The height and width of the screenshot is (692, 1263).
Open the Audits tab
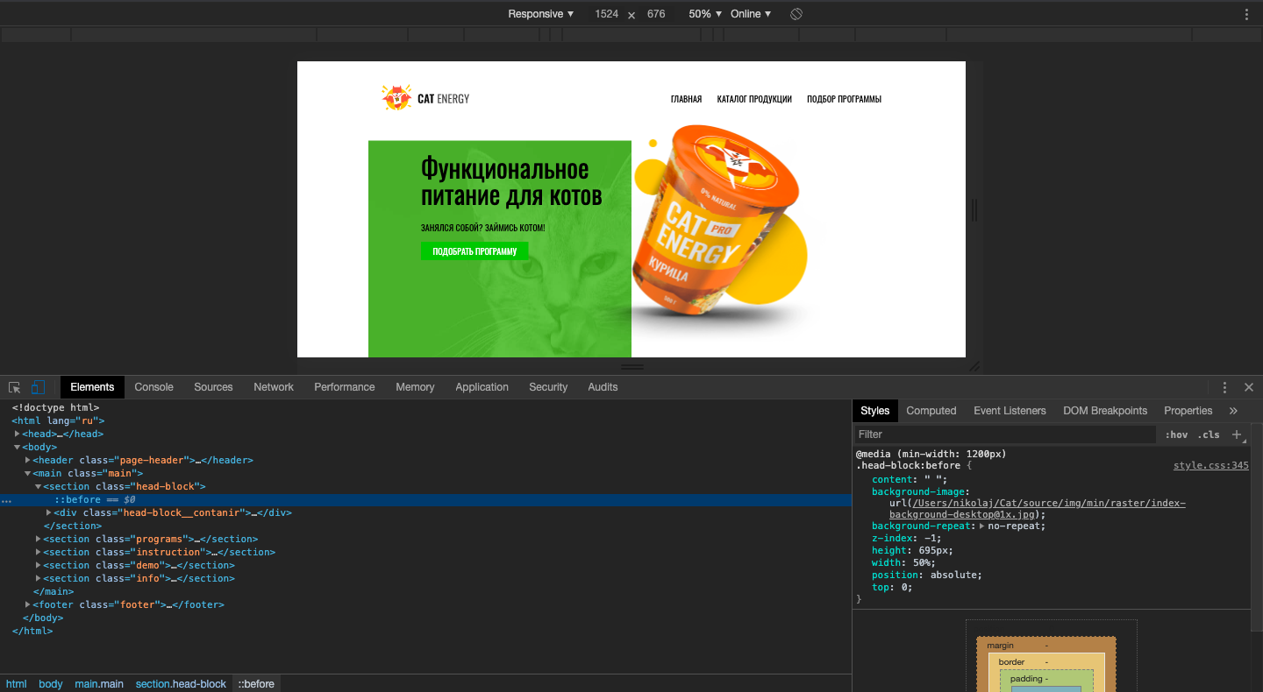pyautogui.click(x=603, y=387)
